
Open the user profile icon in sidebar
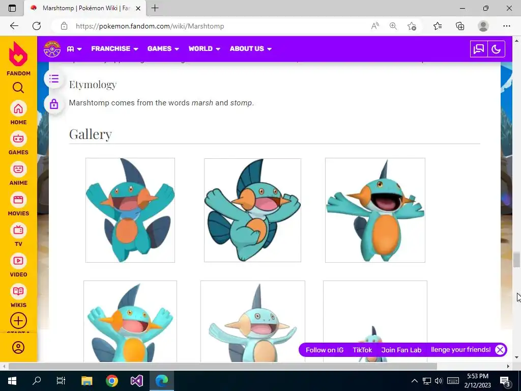[x=18, y=347]
